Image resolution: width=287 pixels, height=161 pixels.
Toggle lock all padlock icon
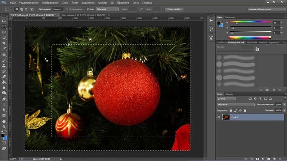click(245, 110)
